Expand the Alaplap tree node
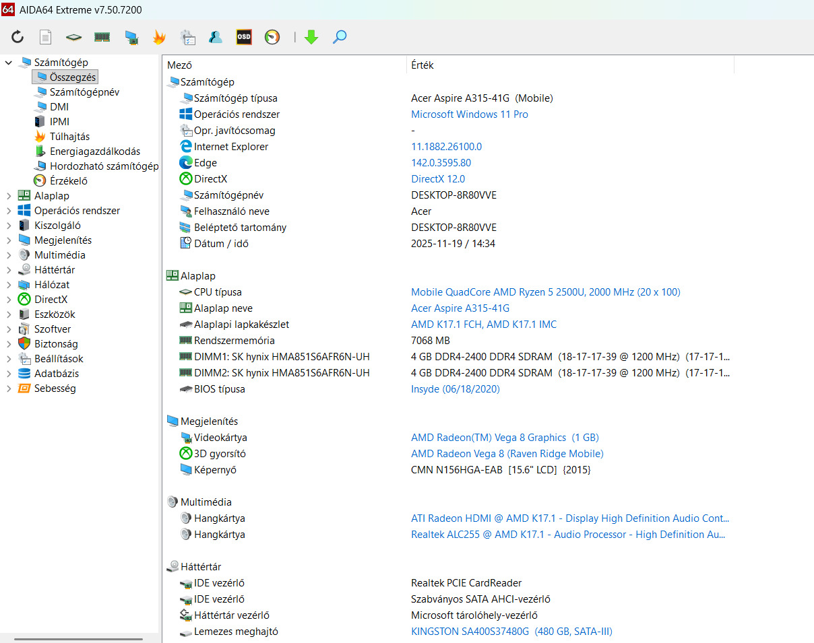This screenshot has height=643, width=814. 9,196
